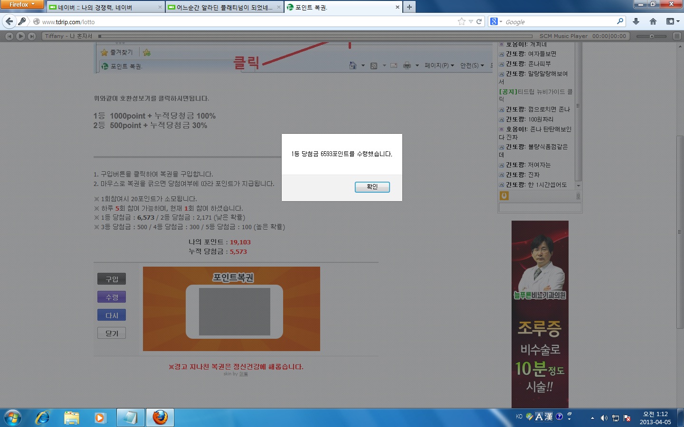The image size is (684, 427).
Task: Click inside the chat input field
Action: (x=539, y=207)
